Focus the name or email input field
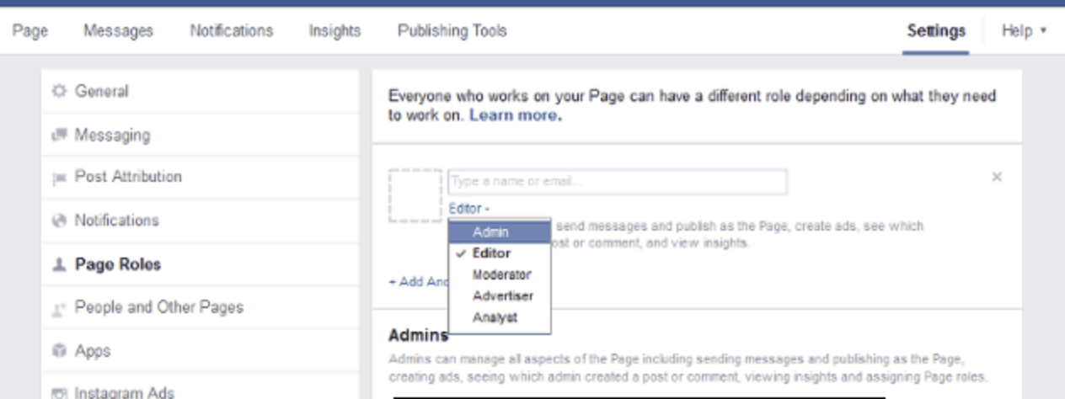 [618, 181]
